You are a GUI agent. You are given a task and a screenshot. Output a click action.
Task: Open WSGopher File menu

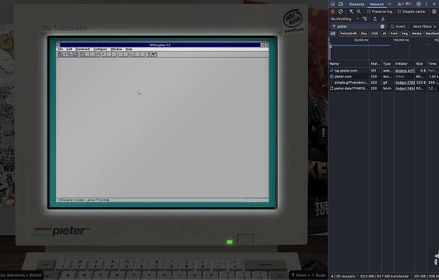60,49
